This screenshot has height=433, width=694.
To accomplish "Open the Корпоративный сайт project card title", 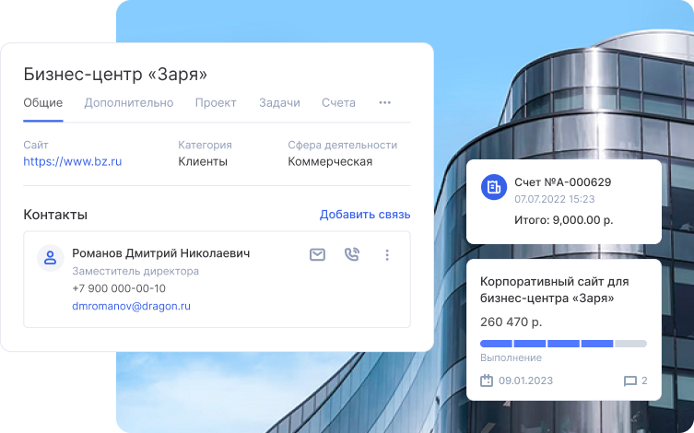I will (555, 289).
